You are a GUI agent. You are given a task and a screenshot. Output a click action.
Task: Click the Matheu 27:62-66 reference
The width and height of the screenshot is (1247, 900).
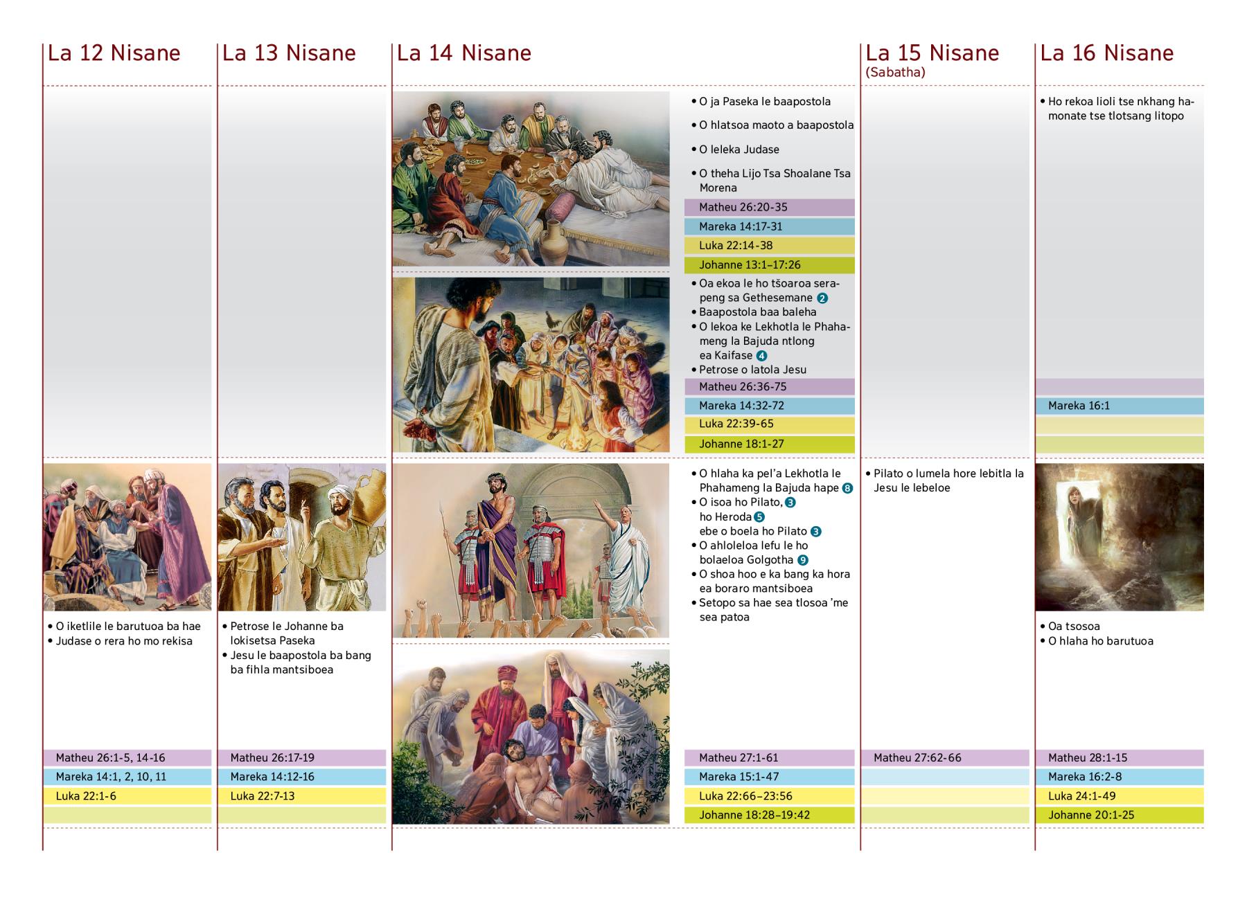pos(945,757)
